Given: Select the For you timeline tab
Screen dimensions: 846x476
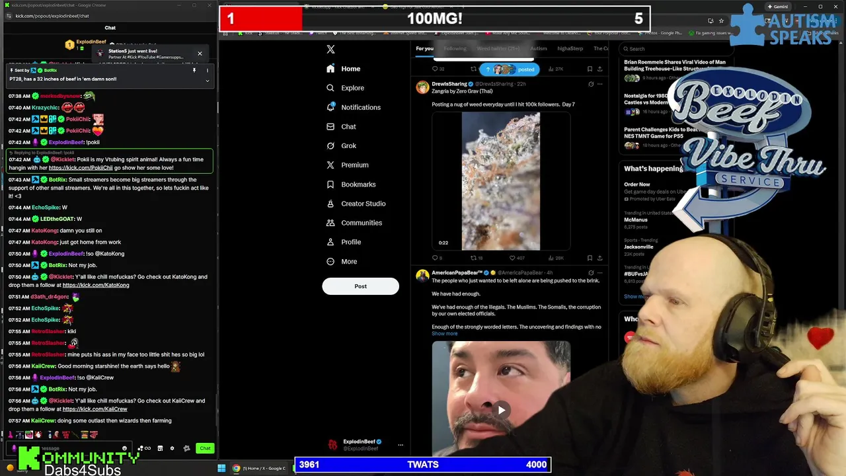Looking at the screenshot, I should [424, 48].
